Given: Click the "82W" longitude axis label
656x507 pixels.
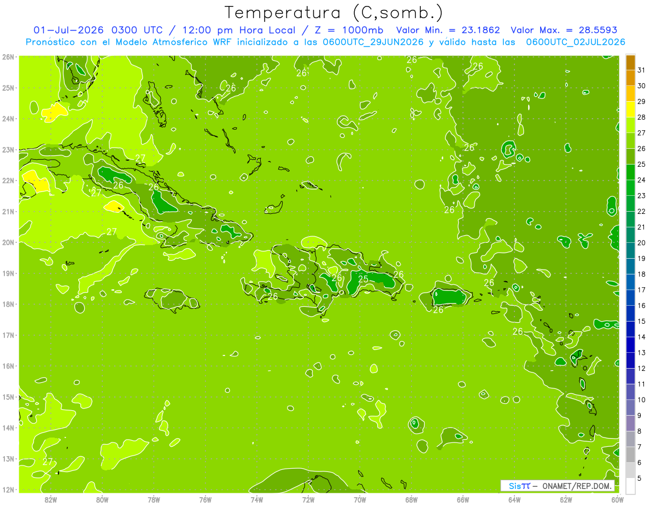Looking at the screenshot, I should tap(50, 499).
